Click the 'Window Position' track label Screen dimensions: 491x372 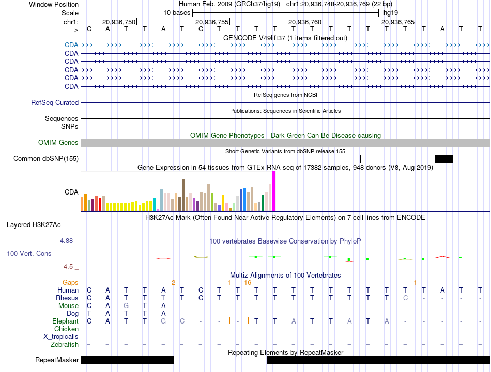[x=54, y=4]
